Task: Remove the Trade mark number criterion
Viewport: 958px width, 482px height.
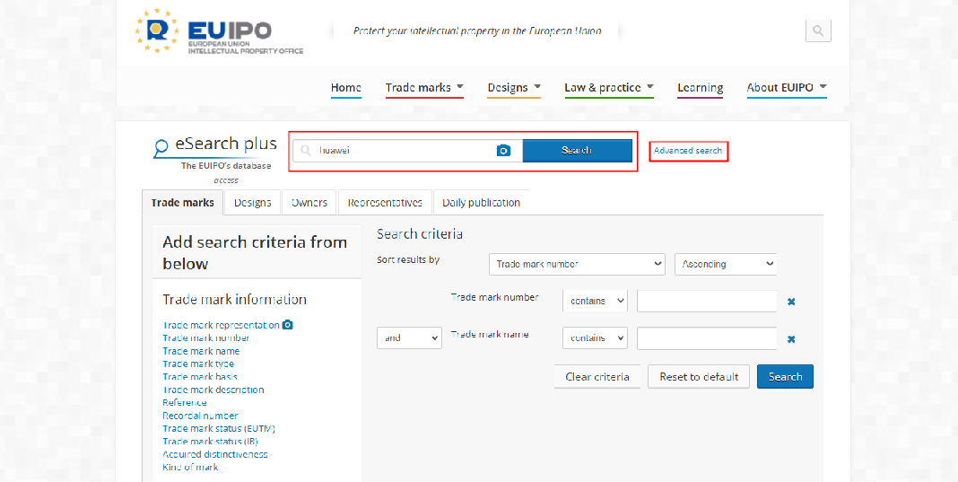Action: [791, 302]
